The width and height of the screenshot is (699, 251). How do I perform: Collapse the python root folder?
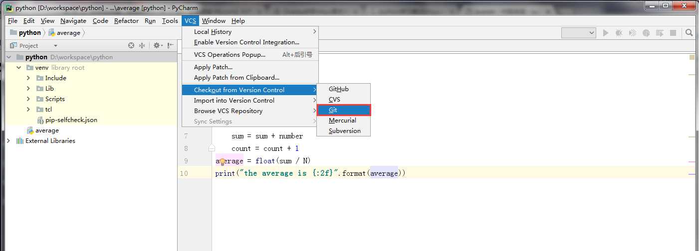coord(8,57)
